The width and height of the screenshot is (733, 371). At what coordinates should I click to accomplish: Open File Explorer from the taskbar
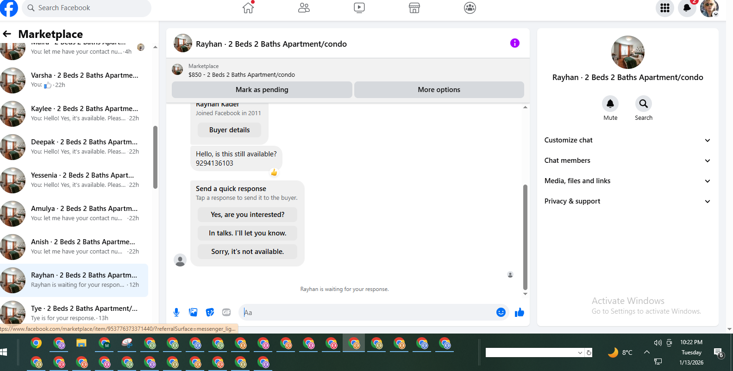(x=81, y=343)
